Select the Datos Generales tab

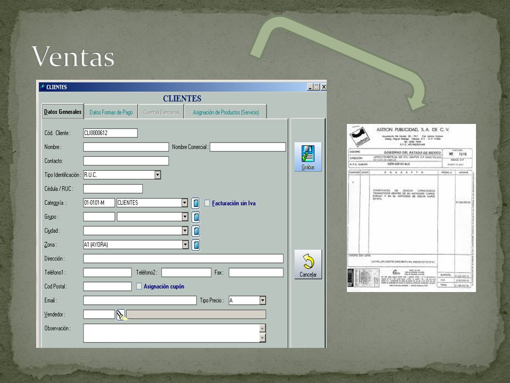[63, 112]
